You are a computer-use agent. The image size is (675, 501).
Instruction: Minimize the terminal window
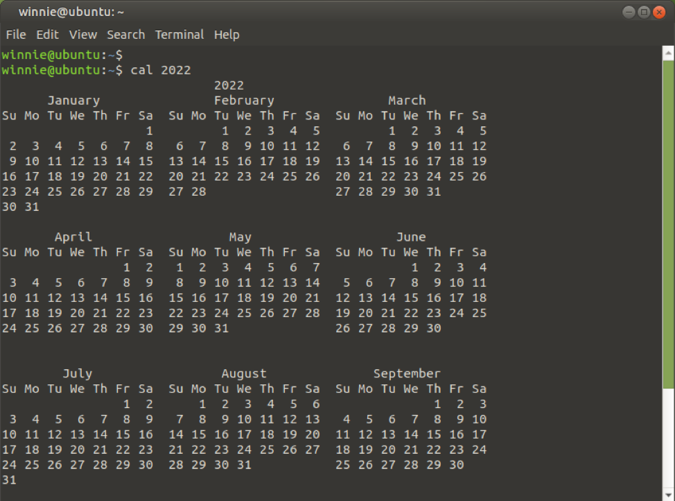[x=629, y=12]
